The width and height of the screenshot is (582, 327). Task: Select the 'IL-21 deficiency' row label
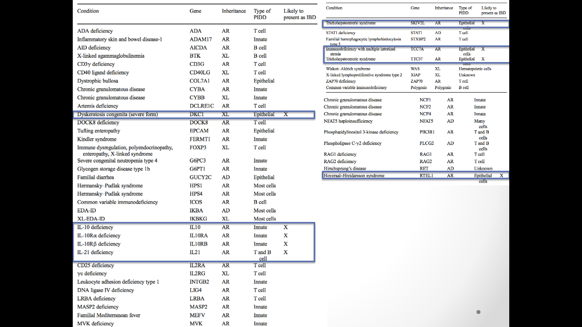tap(95, 252)
